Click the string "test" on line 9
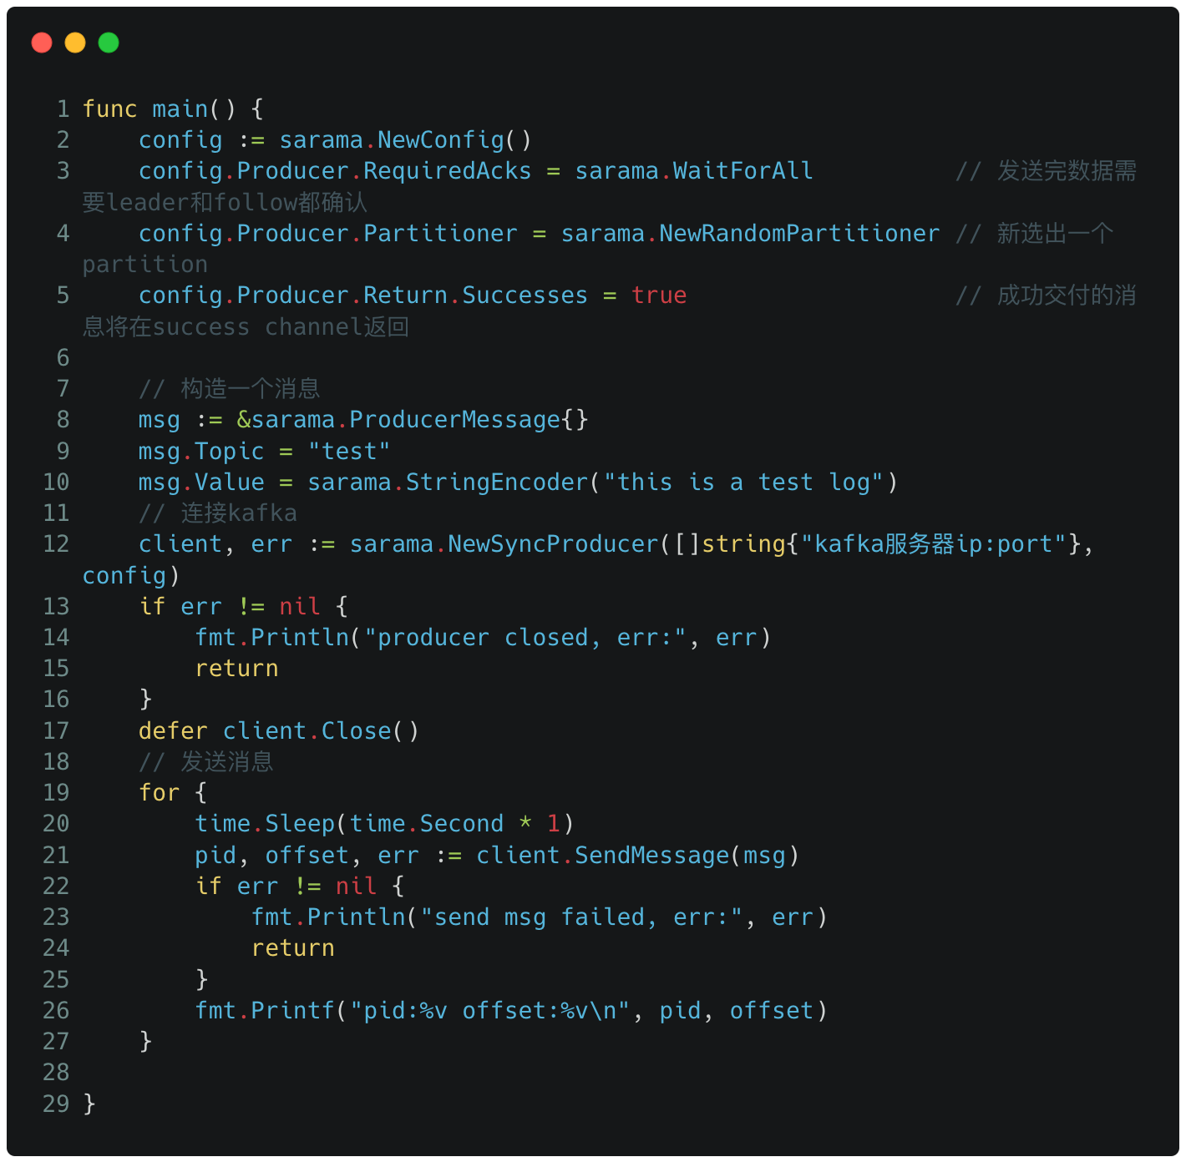This screenshot has width=1186, height=1162. point(349,452)
